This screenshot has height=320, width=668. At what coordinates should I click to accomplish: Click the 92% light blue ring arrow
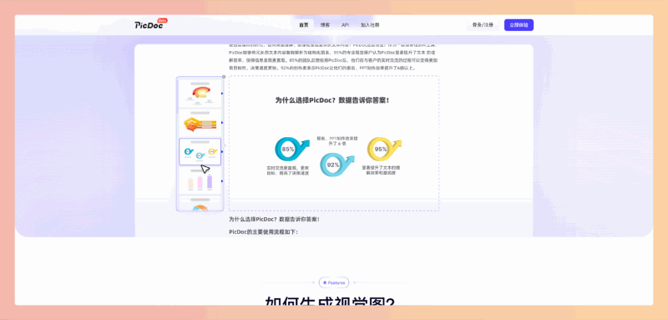[337, 165]
